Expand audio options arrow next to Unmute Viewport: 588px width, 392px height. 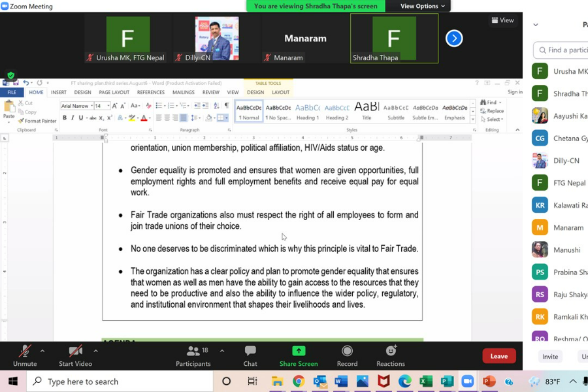tap(42, 351)
